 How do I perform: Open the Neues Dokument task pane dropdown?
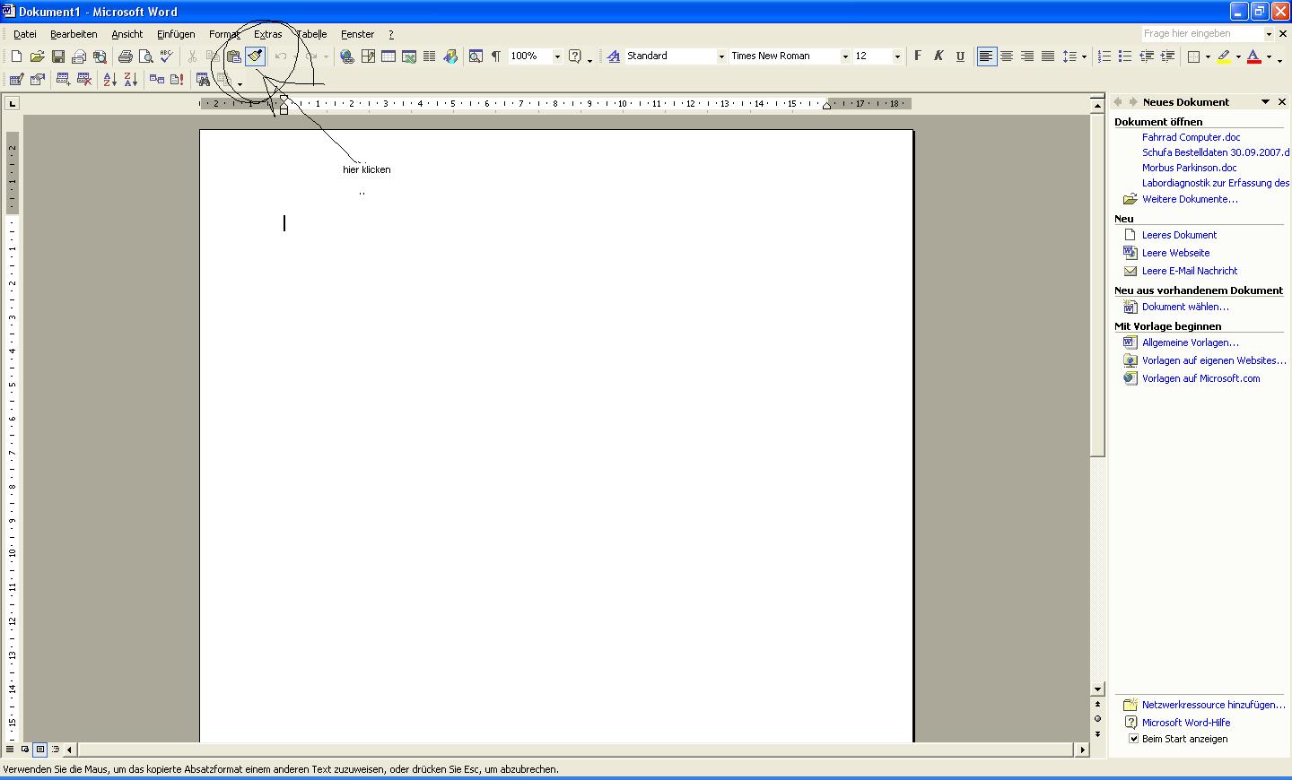(x=1265, y=102)
